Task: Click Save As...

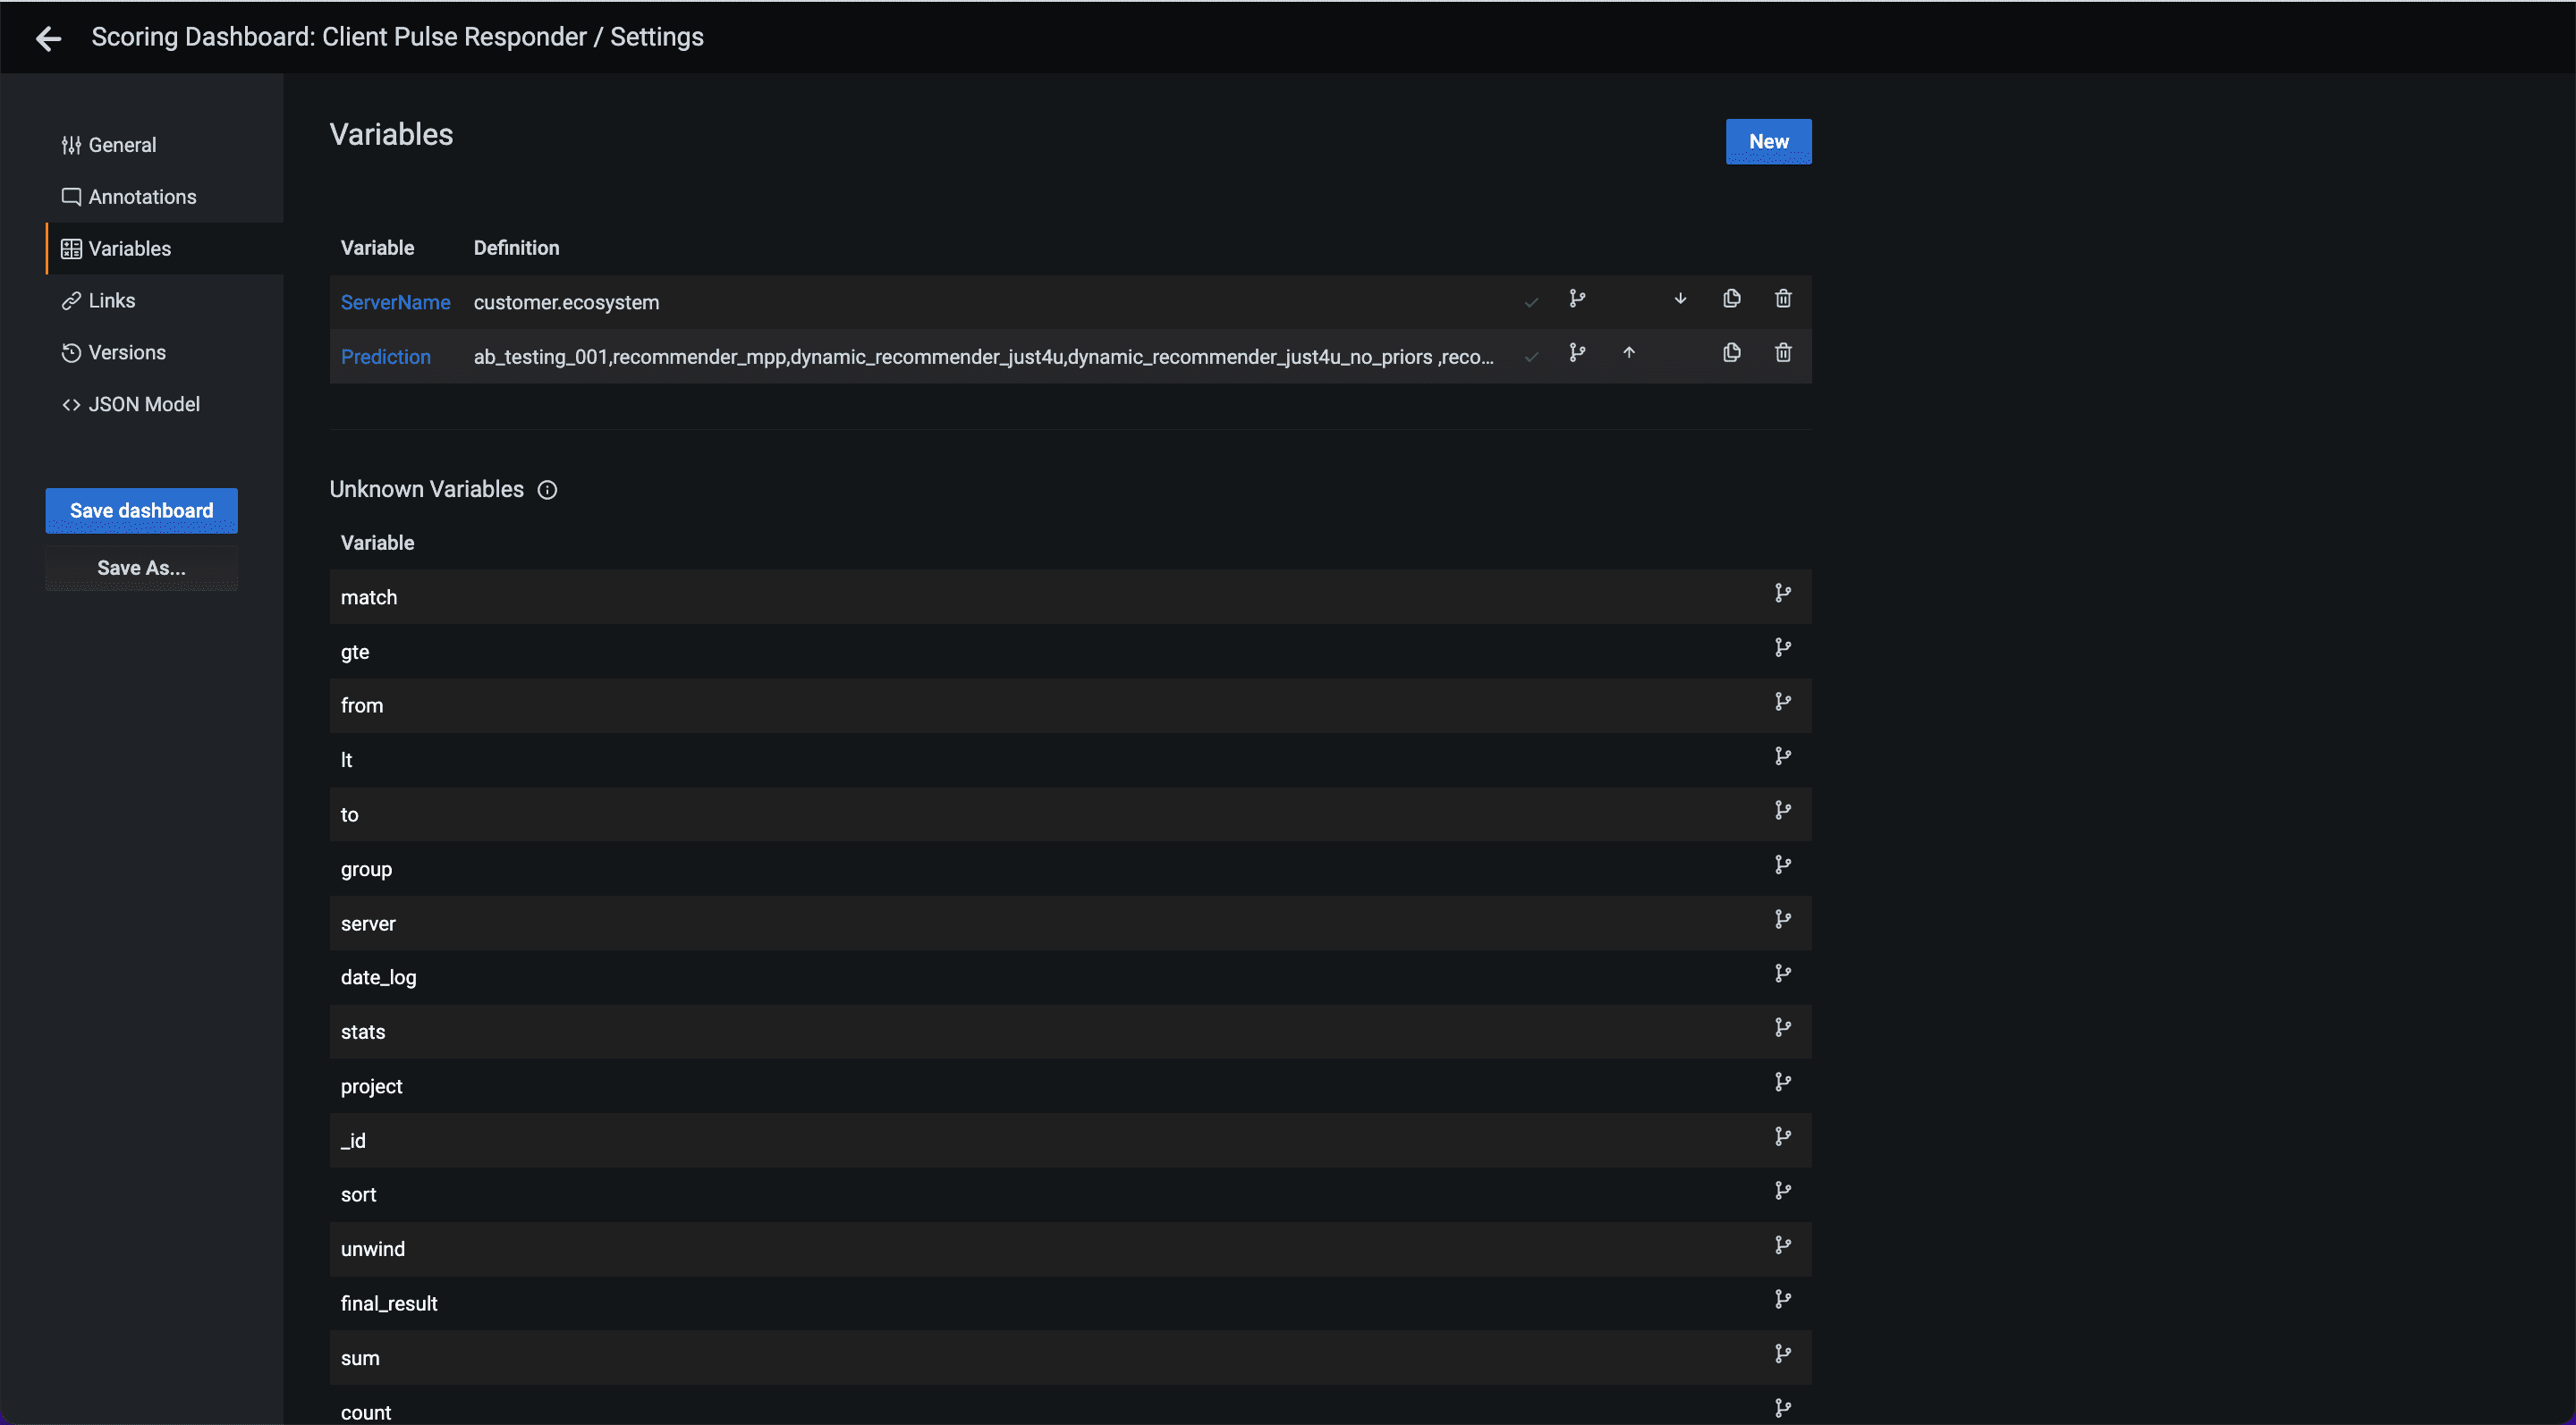Action: coord(140,568)
